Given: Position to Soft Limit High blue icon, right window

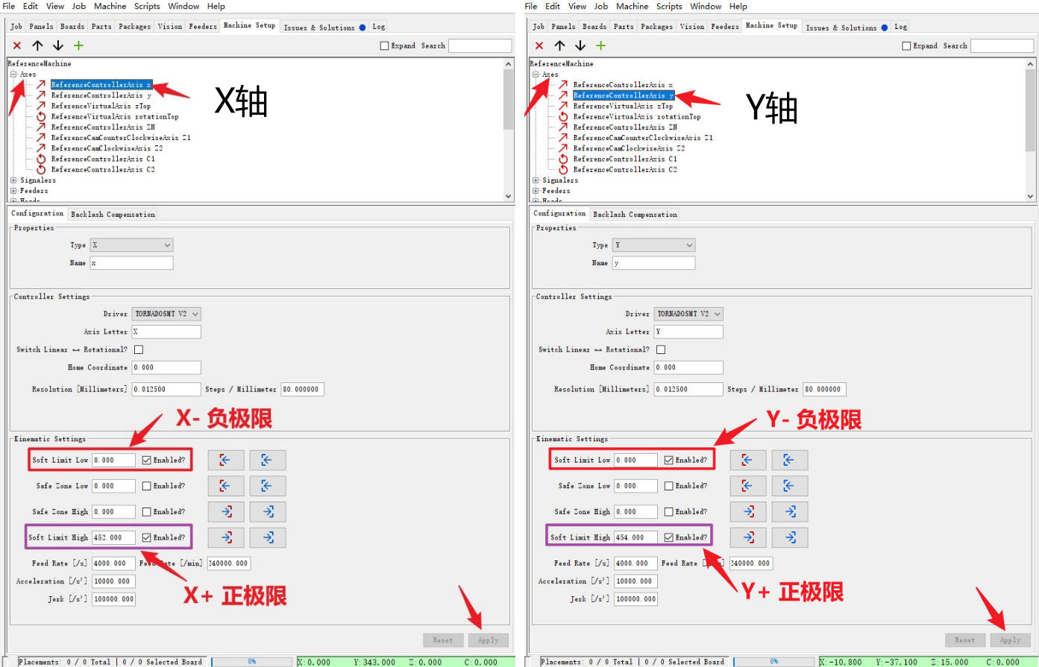Looking at the screenshot, I should point(789,537).
